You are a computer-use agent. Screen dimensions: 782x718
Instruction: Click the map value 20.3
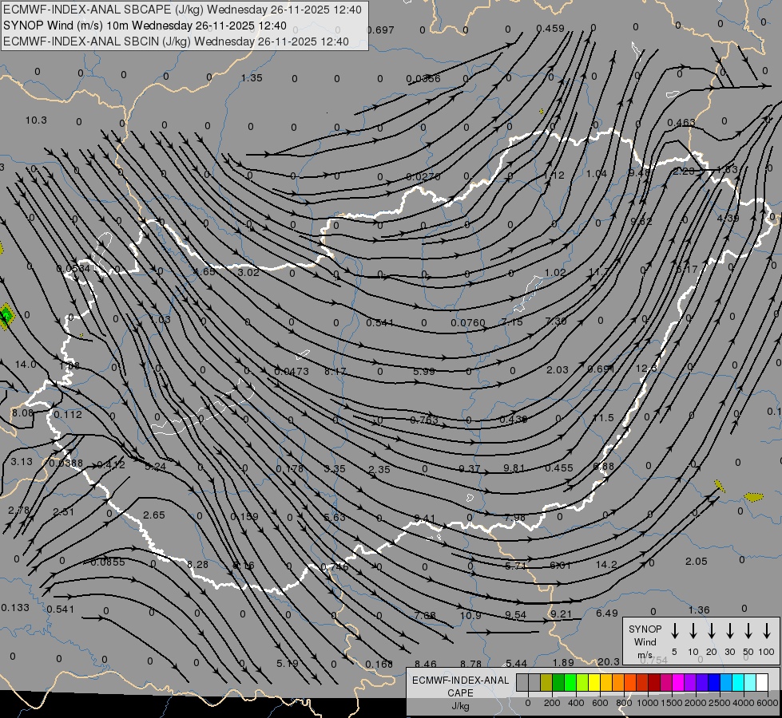tap(609, 661)
